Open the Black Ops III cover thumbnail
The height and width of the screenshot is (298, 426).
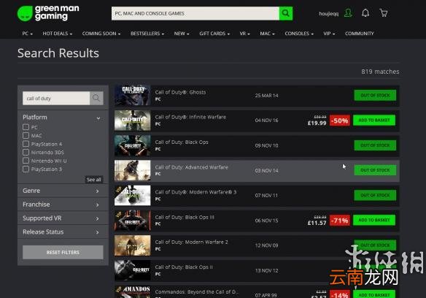pyautogui.click(x=132, y=220)
